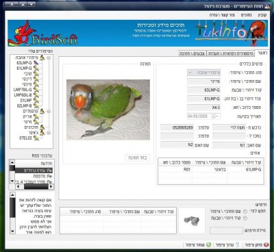Click the binoculars search icon
Screen dimensions: 274x252
point(192,220)
